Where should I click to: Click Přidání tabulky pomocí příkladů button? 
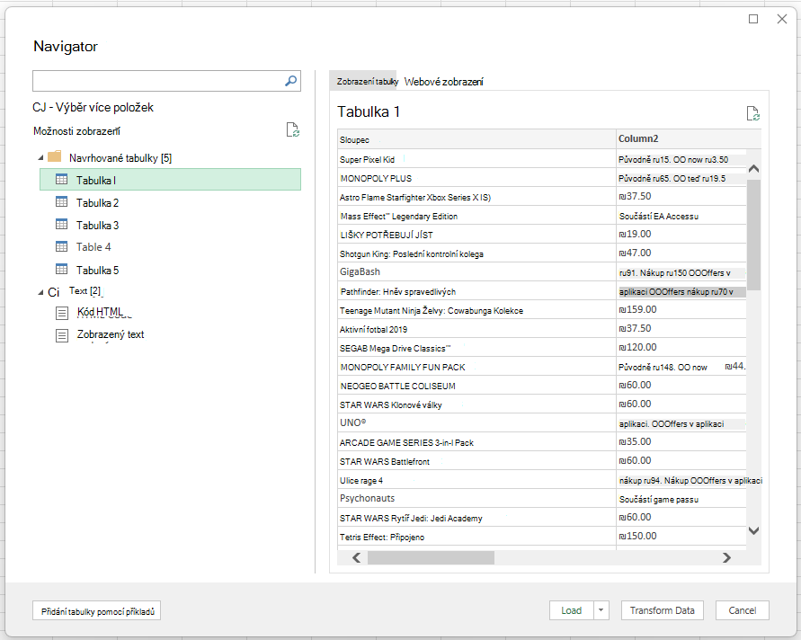pos(96,611)
